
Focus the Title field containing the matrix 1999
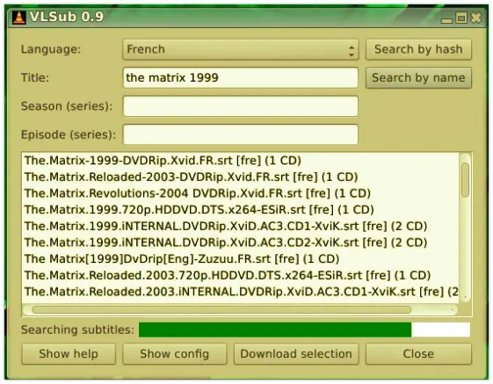tap(240, 77)
